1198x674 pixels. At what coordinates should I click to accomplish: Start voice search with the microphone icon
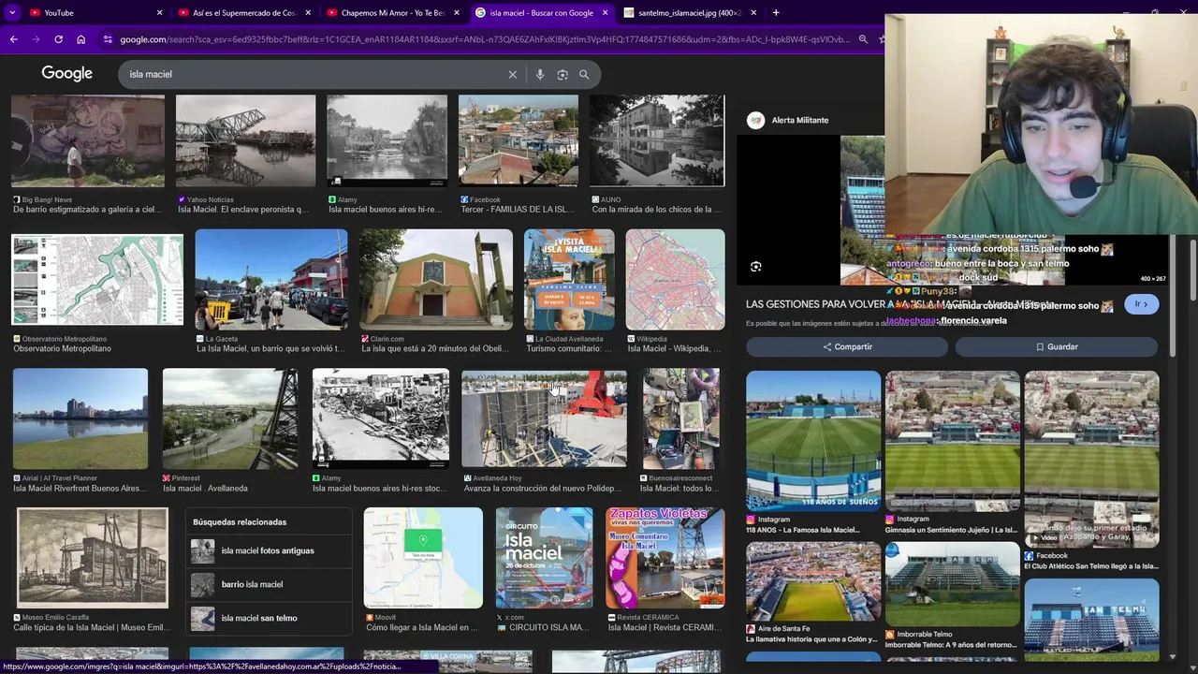(x=540, y=74)
